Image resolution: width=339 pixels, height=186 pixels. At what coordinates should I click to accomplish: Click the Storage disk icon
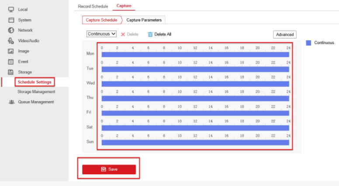[x=11, y=72]
